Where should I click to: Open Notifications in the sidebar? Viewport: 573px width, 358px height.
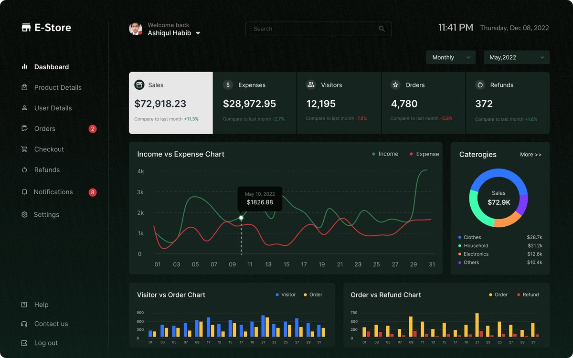click(x=53, y=192)
